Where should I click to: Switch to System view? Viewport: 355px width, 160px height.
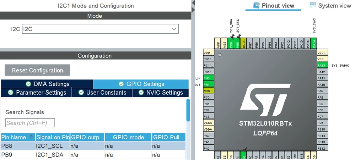330,6
